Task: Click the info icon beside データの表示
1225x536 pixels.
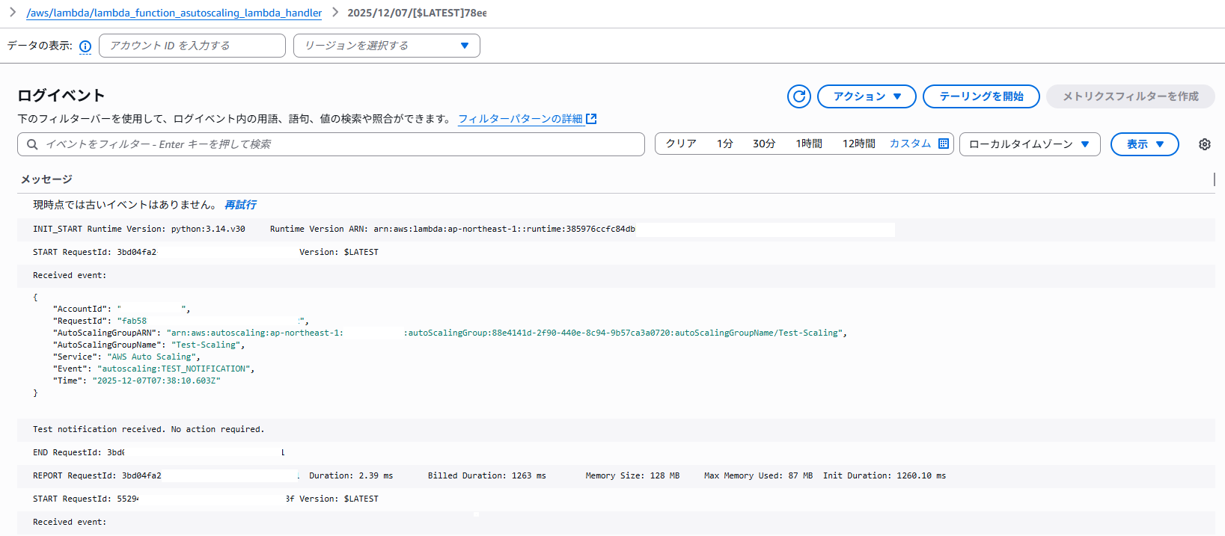Action: point(85,46)
